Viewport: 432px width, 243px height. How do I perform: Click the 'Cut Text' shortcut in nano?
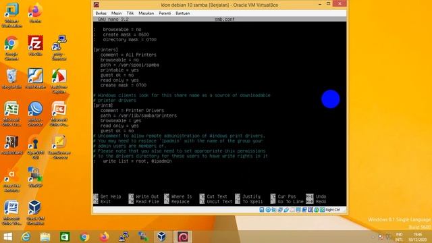pyautogui.click(x=213, y=196)
